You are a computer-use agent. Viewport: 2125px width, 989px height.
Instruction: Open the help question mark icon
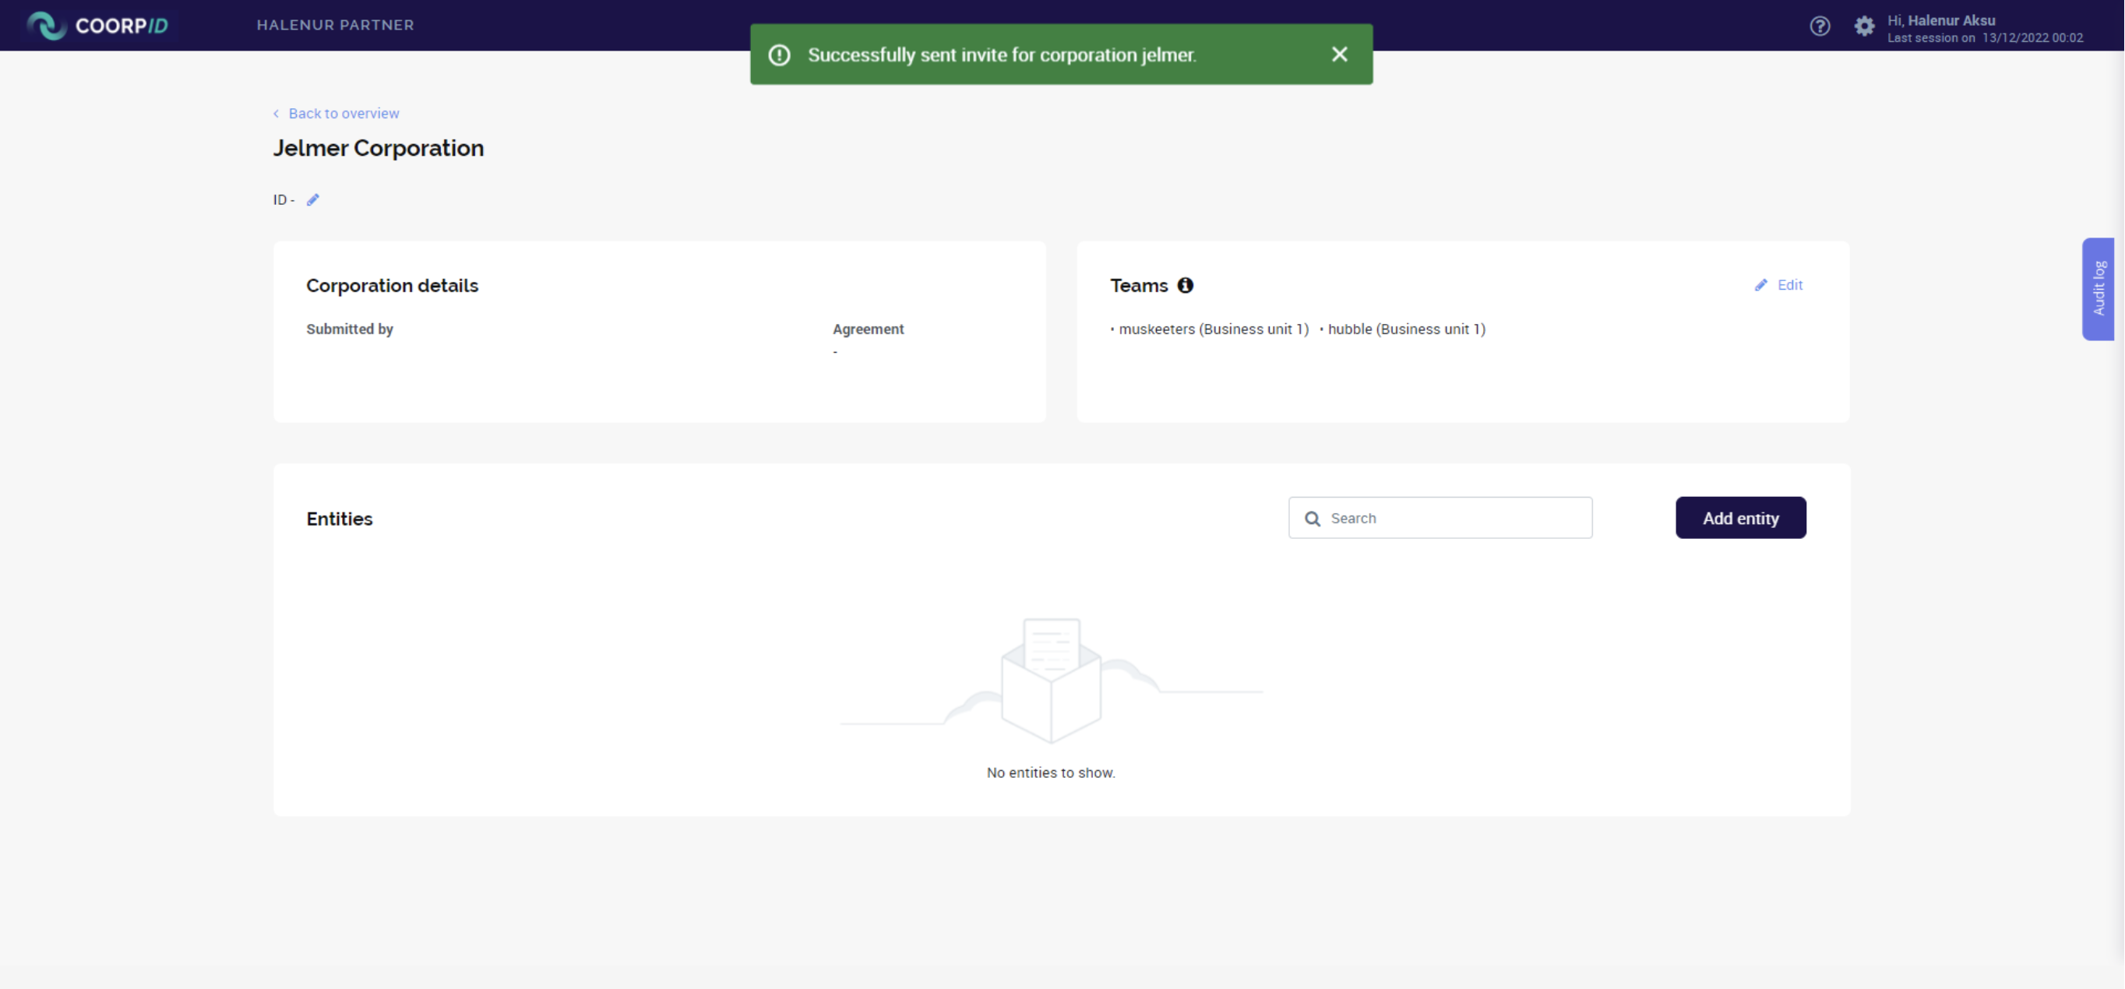pos(1820,26)
